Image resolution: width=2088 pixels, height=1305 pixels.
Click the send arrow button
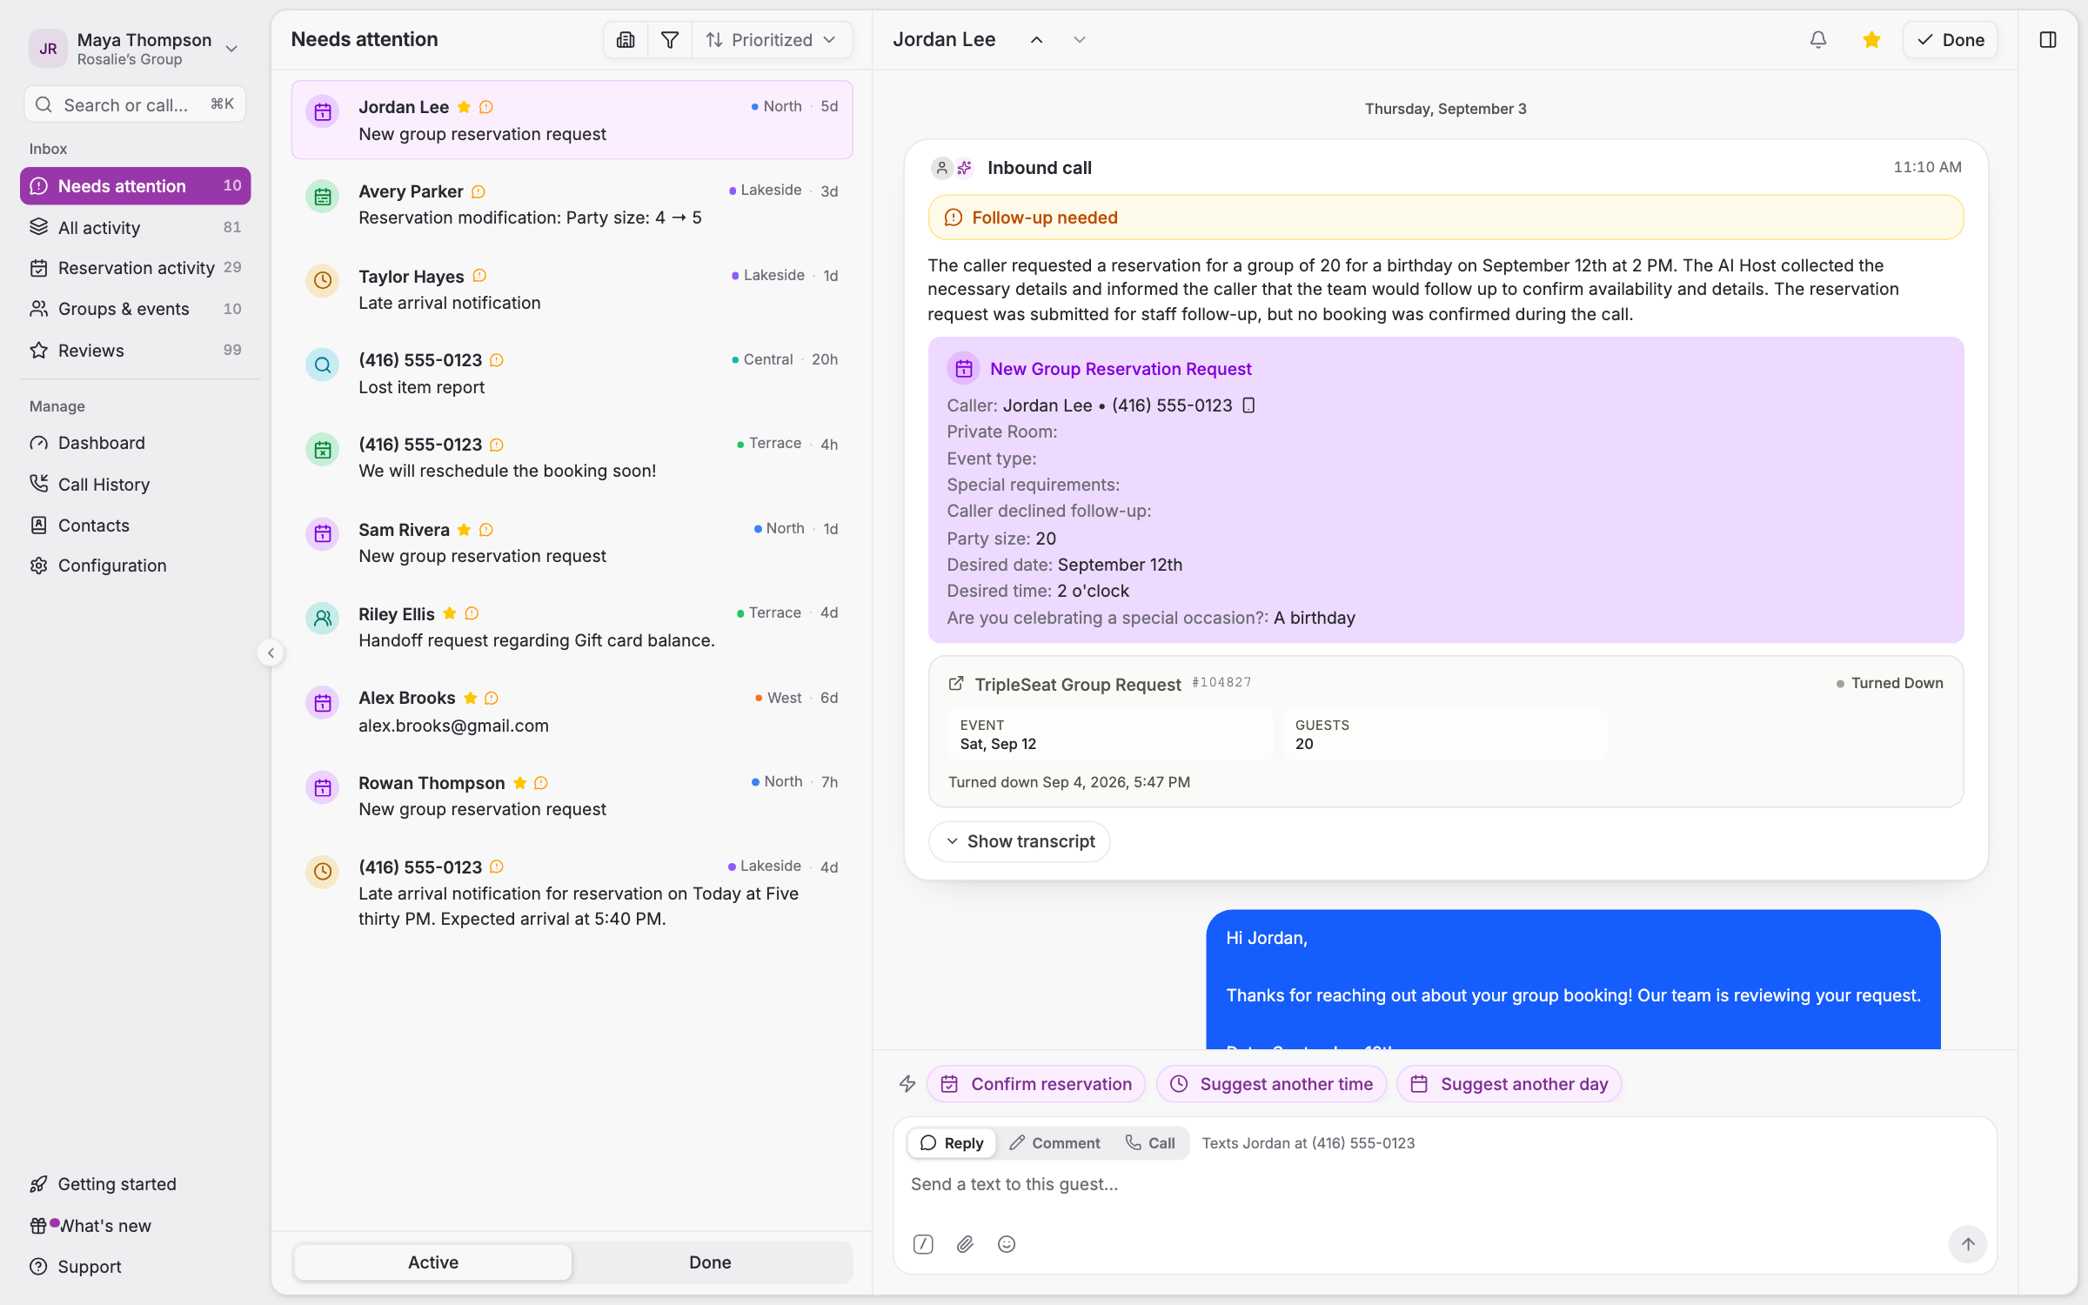click(1967, 1244)
